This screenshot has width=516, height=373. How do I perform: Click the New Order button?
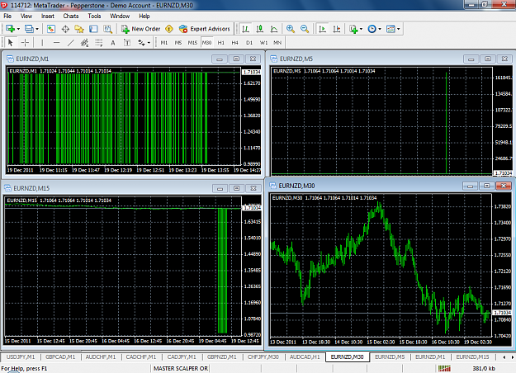pos(140,29)
